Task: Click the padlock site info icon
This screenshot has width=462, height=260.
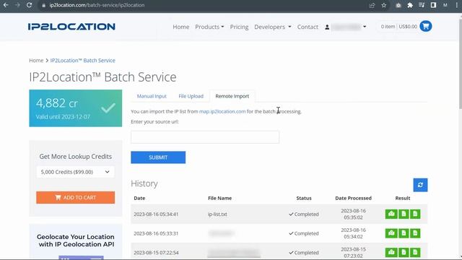Action: tap(43, 5)
